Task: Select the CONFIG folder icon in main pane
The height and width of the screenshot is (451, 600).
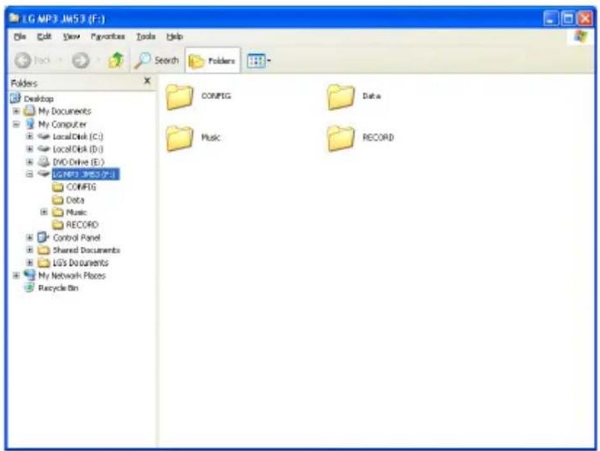Action: (x=179, y=97)
